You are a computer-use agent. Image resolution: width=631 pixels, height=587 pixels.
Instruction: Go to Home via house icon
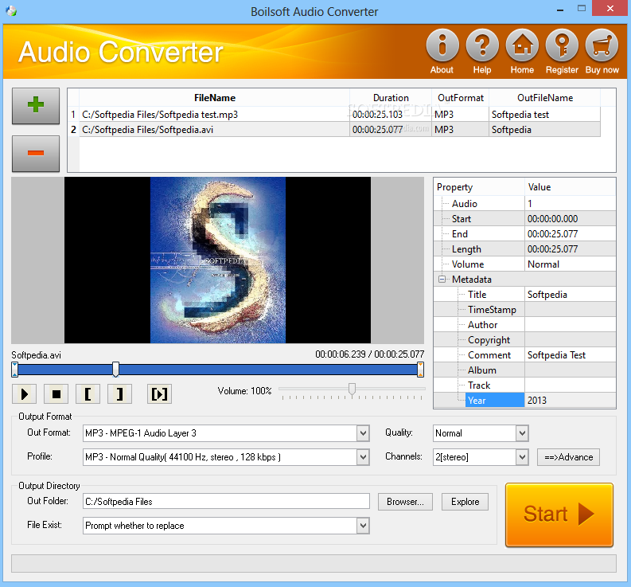(522, 45)
